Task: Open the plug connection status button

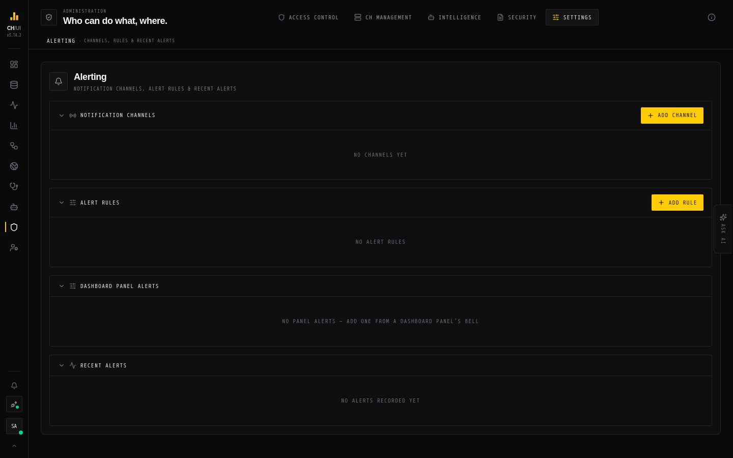Action: pyautogui.click(x=14, y=404)
